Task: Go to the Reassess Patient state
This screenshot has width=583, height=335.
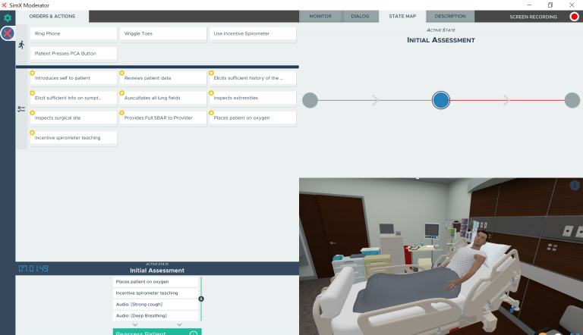Action: [x=157, y=332]
